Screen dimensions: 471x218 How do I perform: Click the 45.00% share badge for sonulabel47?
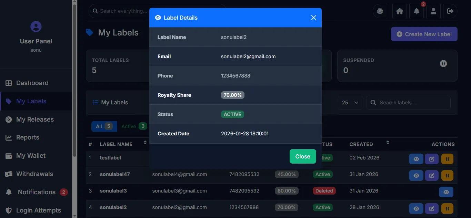287,174
